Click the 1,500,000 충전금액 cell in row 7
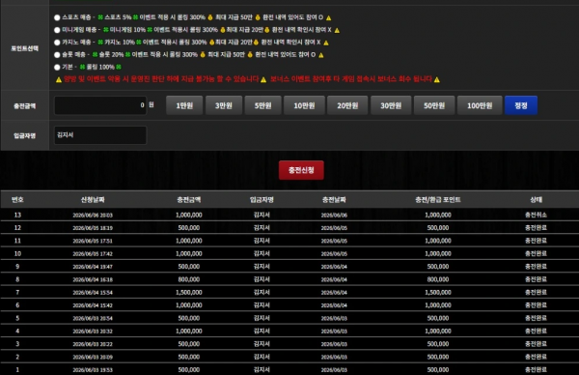 (x=189, y=293)
